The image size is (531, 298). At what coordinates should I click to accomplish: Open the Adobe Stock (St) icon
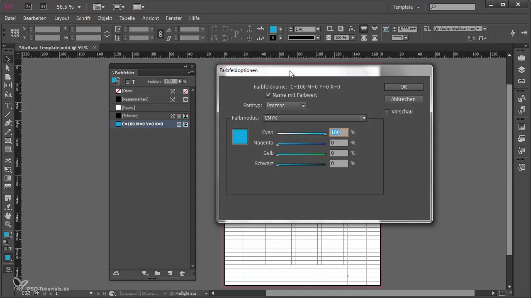pyautogui.click(x=43, y=7)
